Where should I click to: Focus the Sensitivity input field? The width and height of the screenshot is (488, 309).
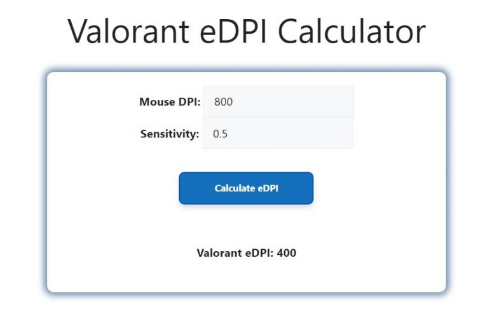[x=277, y=134]
